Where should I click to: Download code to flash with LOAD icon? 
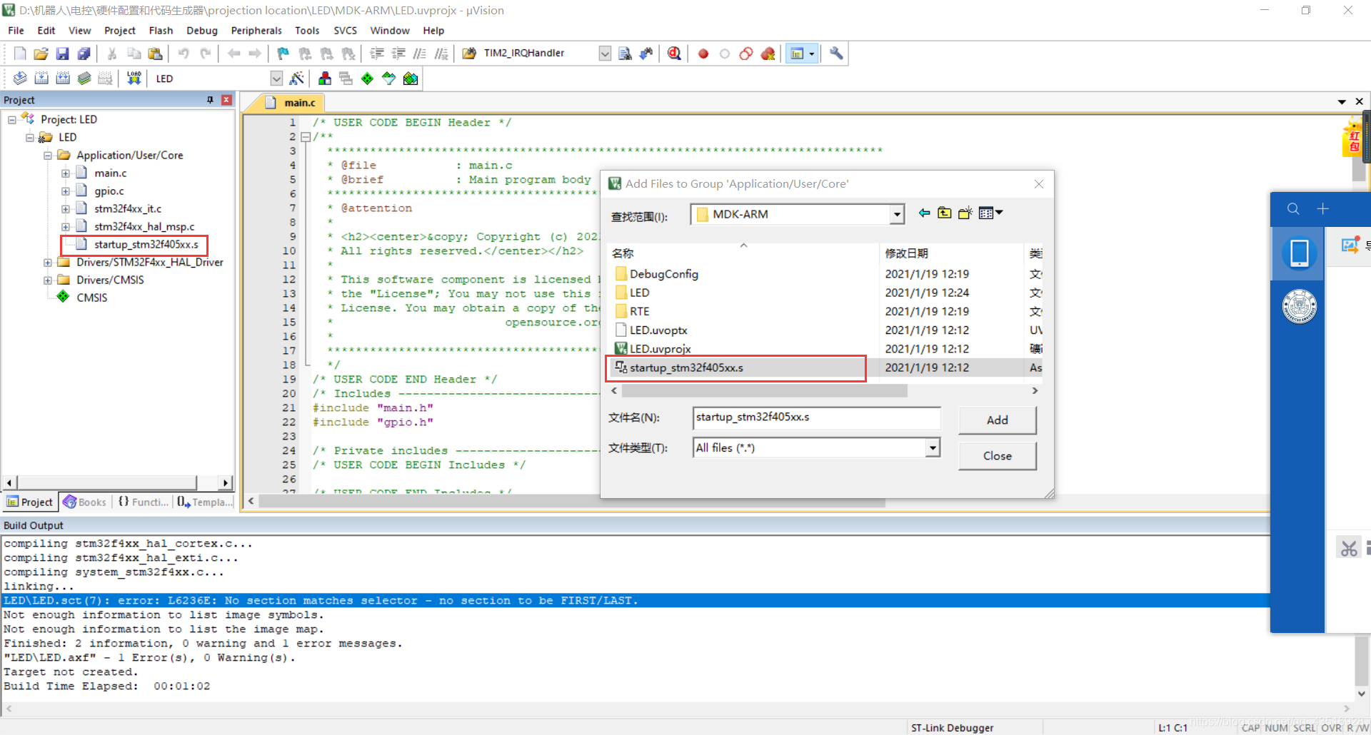[134, 78]
